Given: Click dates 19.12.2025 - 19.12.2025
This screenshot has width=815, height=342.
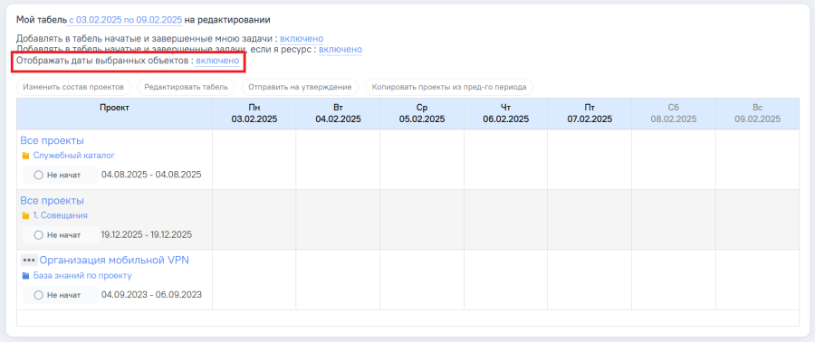Looking at the screenshot, I should point(147,234).
